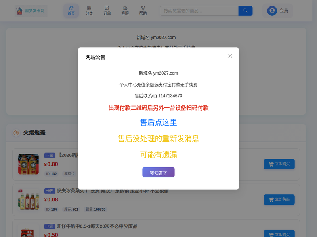Click the 火爆瓶盖 section icon
The height and width of the screenshot is (237, 317).
[x=16, y=133]
